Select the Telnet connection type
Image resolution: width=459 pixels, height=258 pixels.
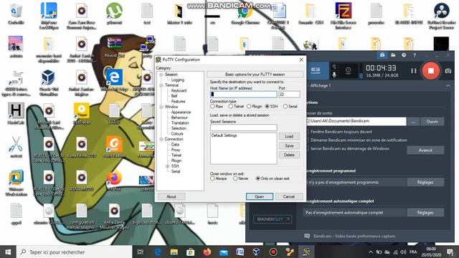(231, 107)
